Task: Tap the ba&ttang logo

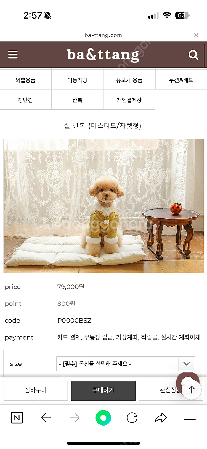Action: point(103,55)
